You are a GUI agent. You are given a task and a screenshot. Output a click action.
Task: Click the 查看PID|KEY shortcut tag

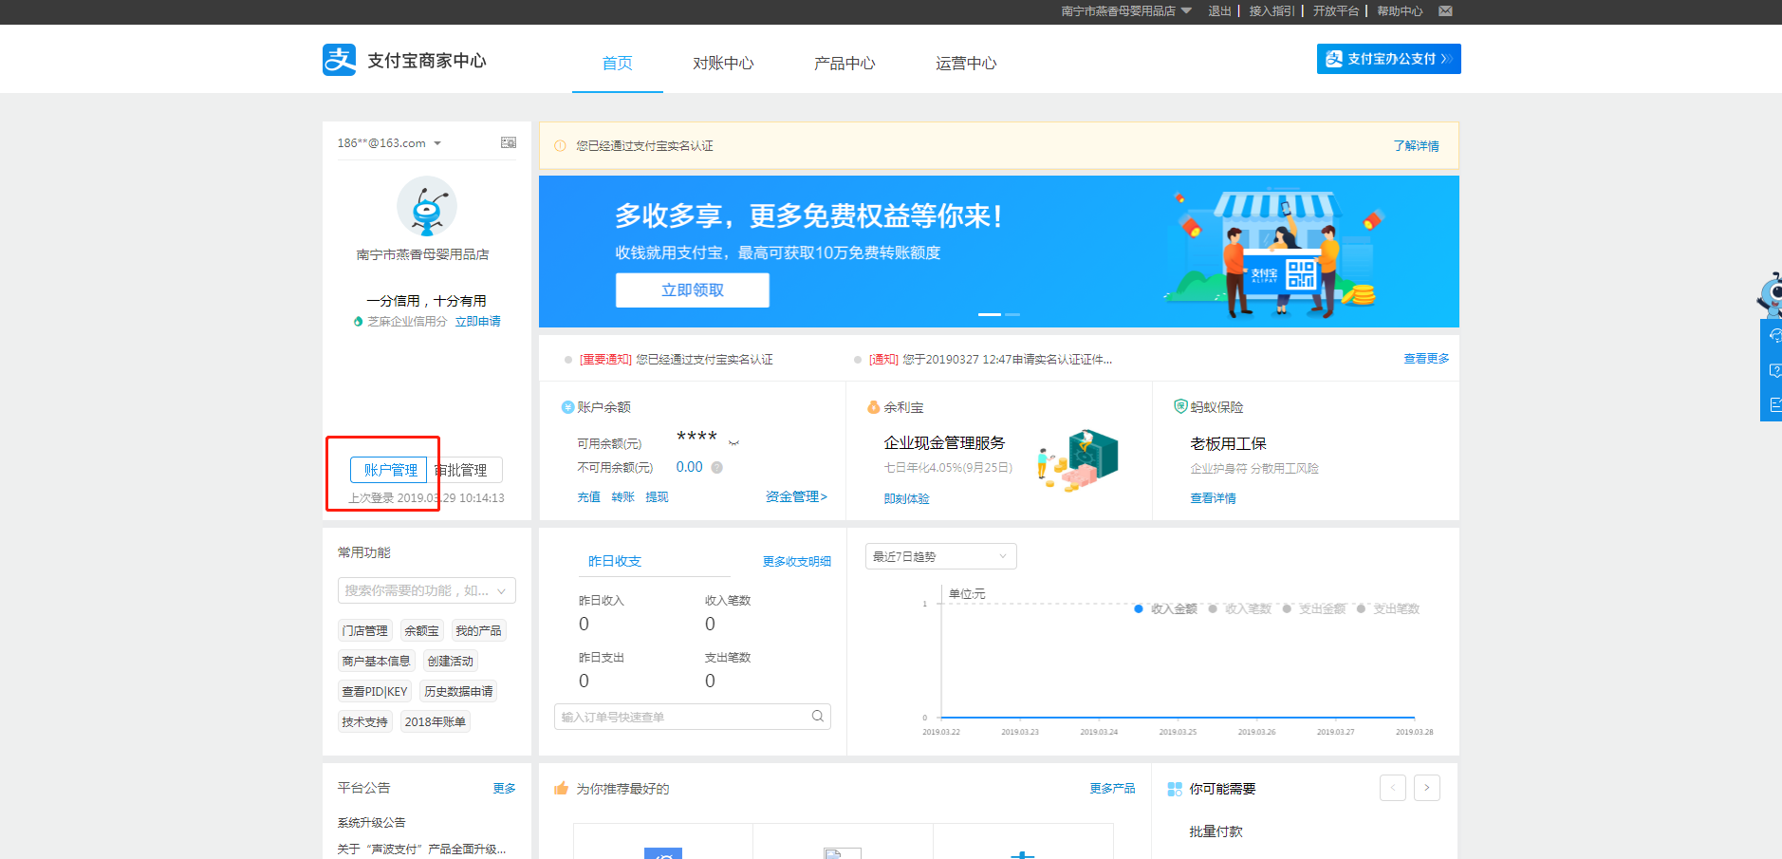375,691
